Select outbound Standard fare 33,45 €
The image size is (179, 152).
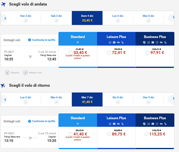[71, 53]
